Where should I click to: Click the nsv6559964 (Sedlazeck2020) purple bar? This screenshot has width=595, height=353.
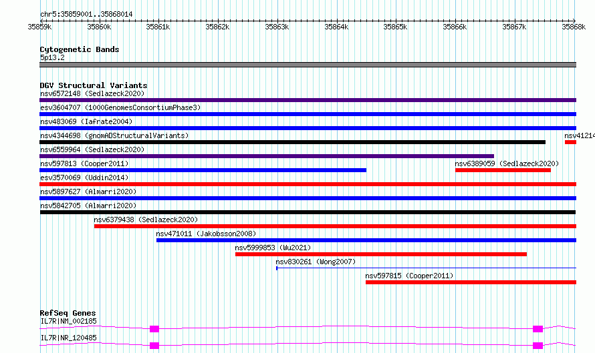(x=267, y=156)
